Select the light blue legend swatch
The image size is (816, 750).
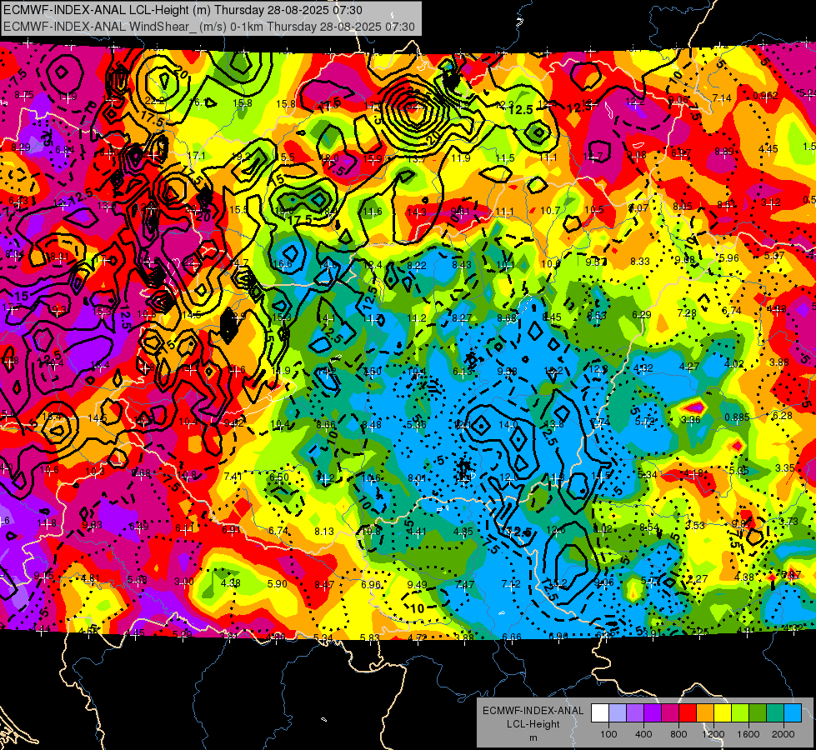pos(793,713)
